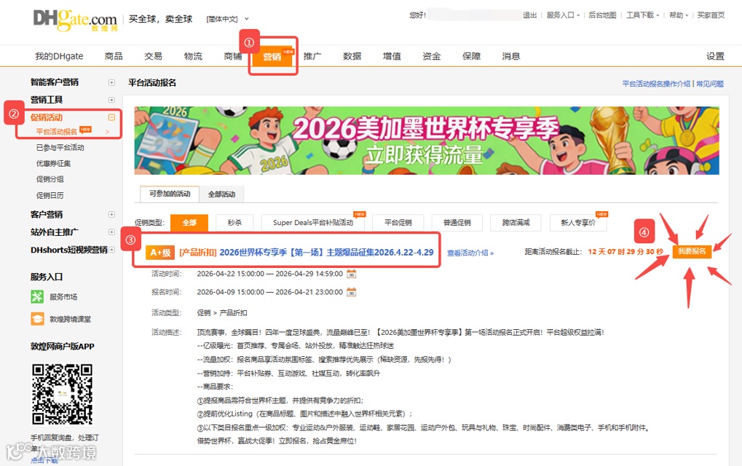Expand the DHshorts短视频营销 section

[111, 250]
